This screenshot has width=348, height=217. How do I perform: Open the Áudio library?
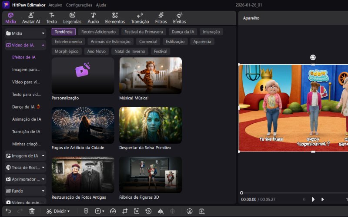pos(93,18)
